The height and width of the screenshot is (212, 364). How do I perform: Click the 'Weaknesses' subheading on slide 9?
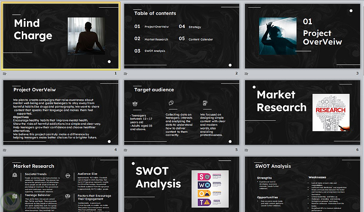coord(317,177)
